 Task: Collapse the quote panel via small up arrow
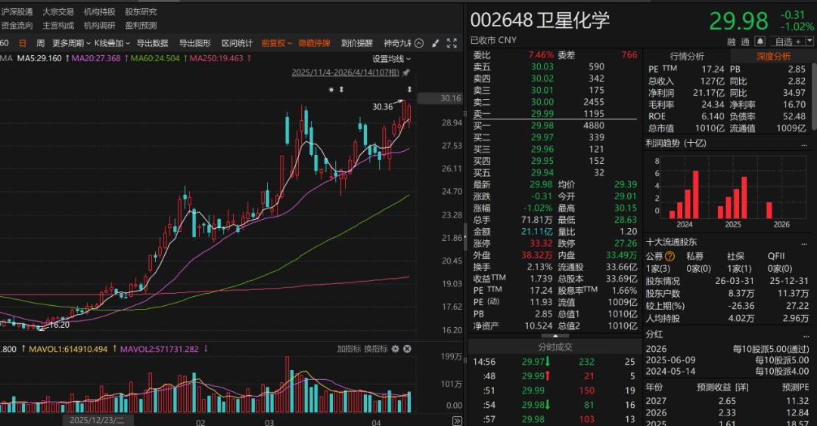[555, 335]
